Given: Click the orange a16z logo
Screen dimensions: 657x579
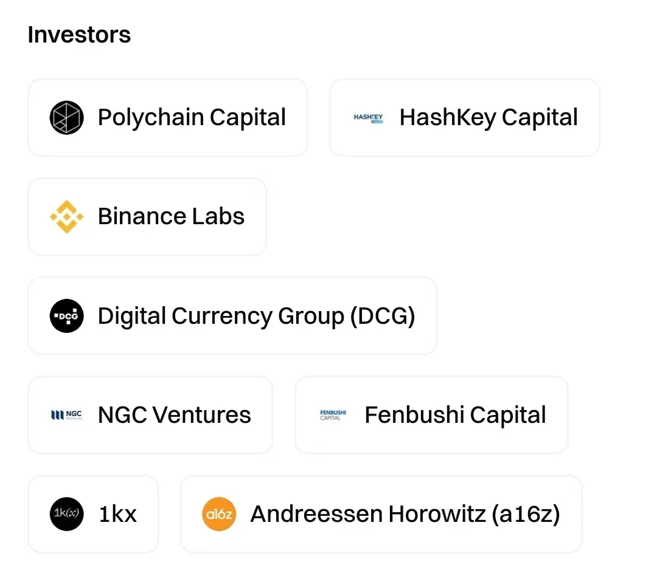Looking at the screenshot, I should click(219, 514).
